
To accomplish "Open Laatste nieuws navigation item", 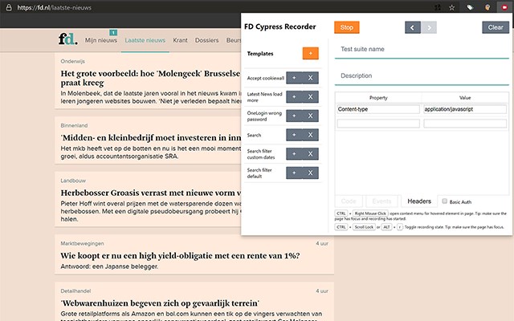I will coord(145,40).
